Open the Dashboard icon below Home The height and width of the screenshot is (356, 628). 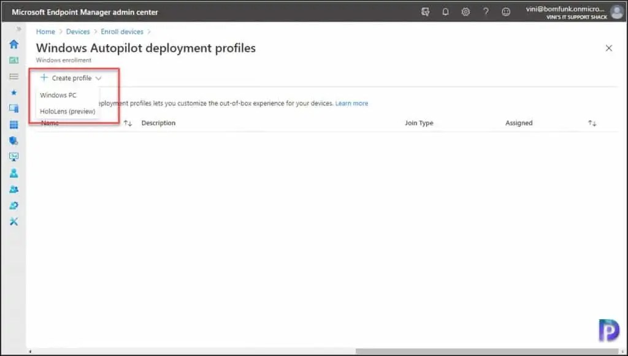click(13, 60)
